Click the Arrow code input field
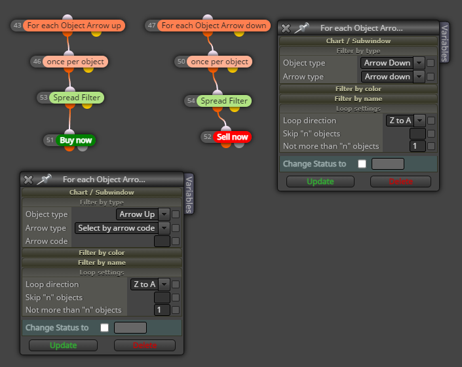462x367 pixels. (162, 241)
